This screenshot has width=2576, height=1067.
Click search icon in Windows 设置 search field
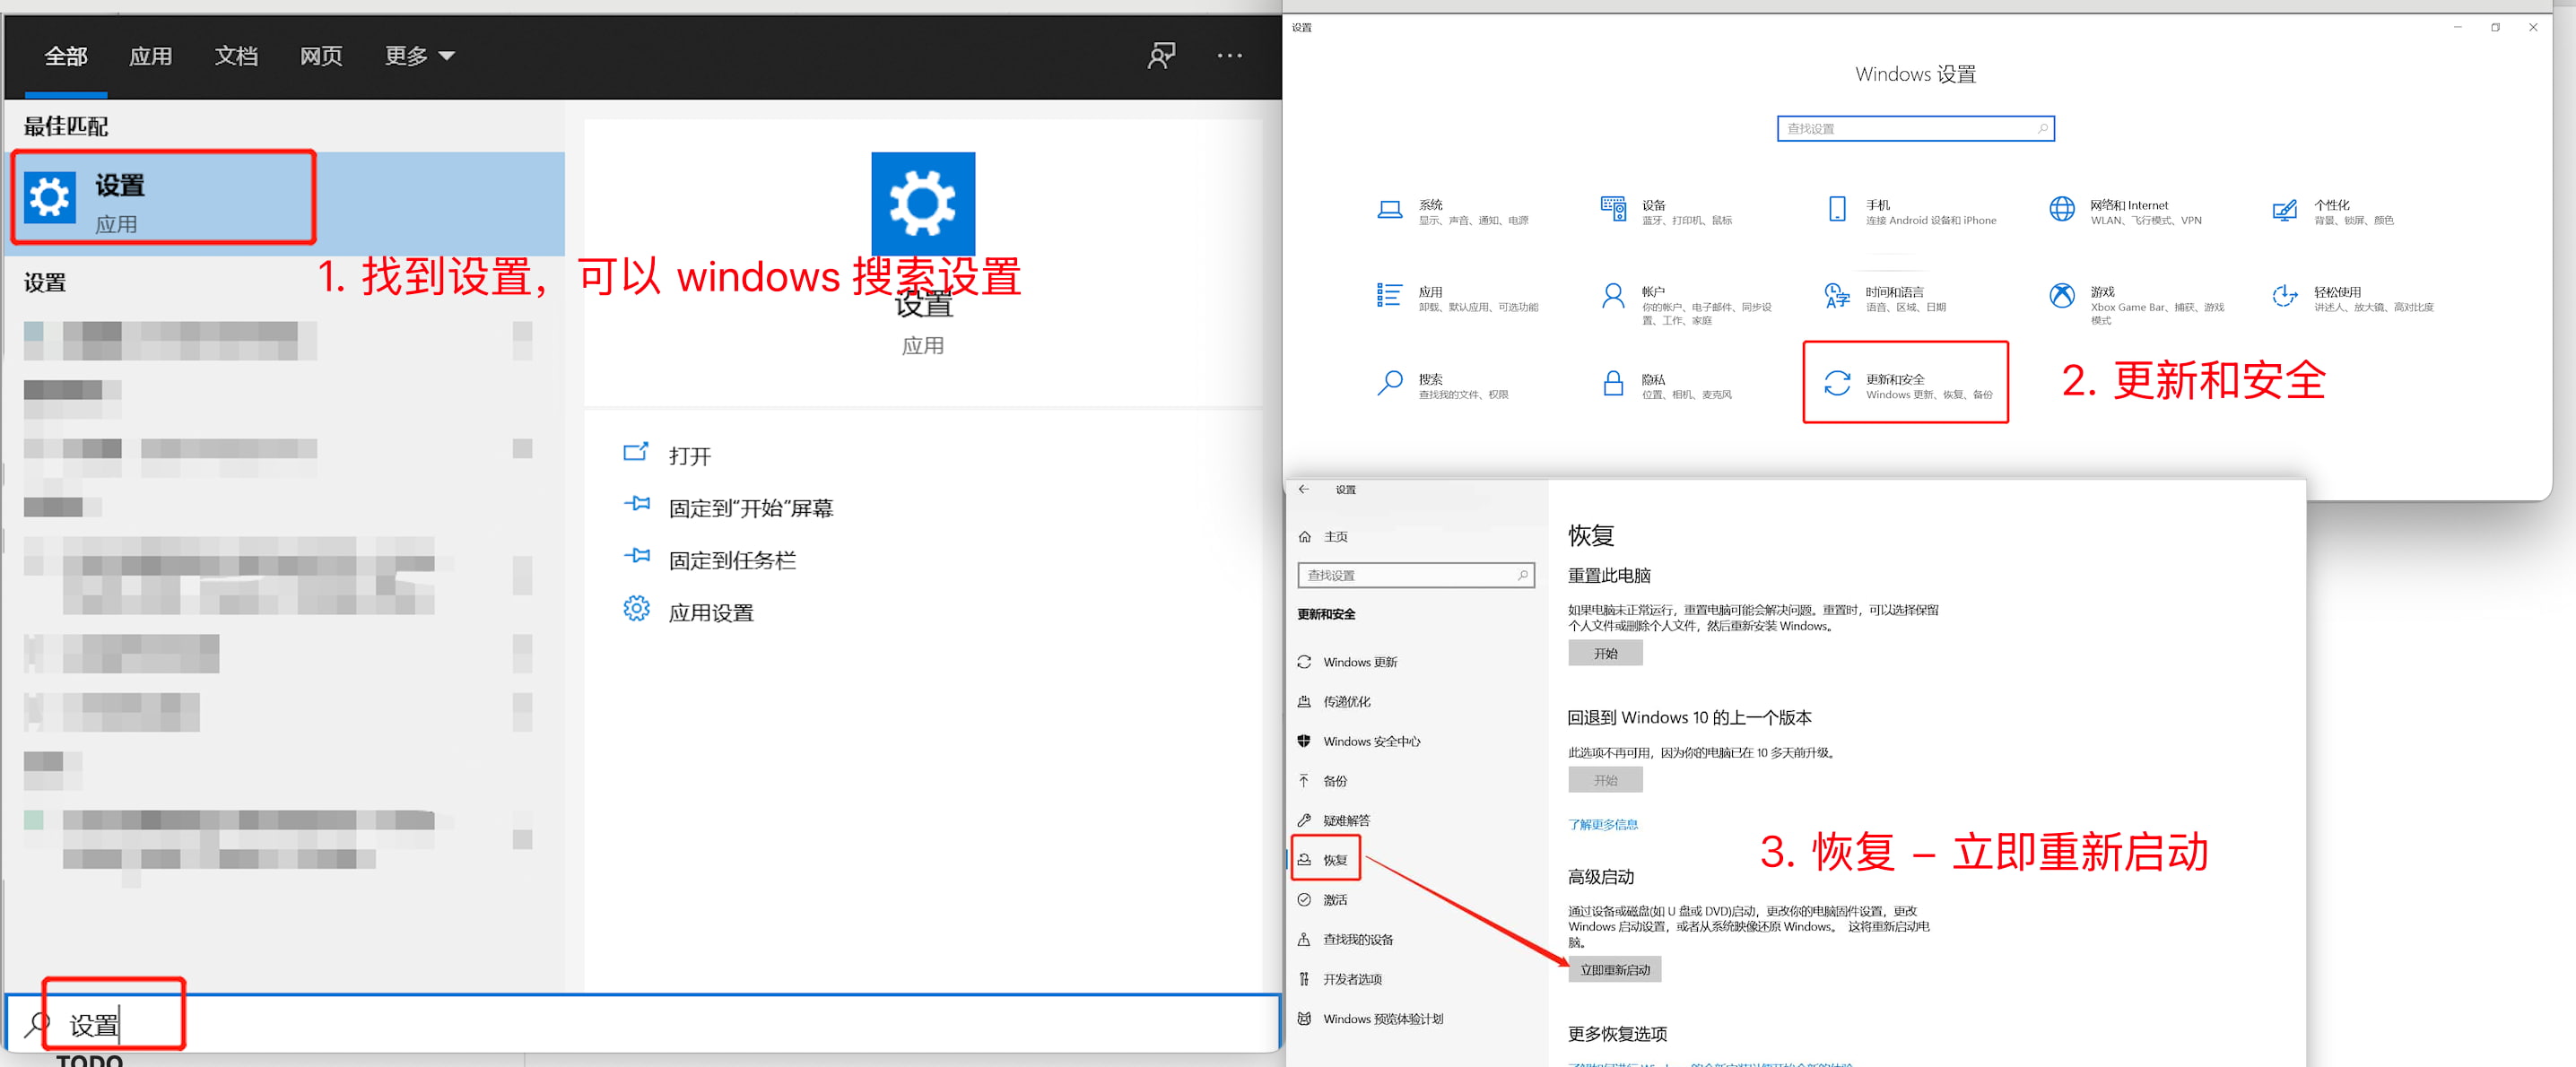pos(2042,128)
